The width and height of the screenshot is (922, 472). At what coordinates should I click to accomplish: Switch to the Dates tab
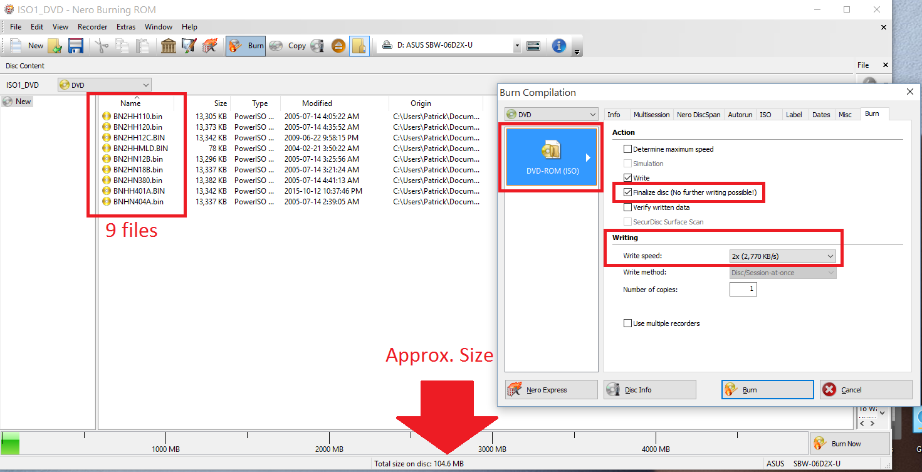tap(821, 115)
